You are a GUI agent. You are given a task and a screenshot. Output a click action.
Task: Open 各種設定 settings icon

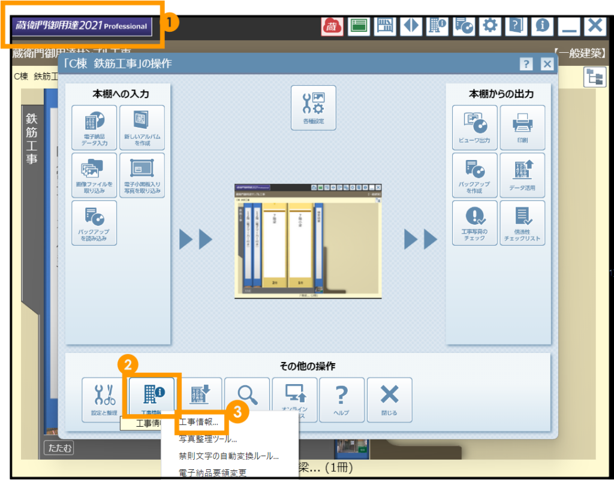pyautogui.click(x=314, y=108)
